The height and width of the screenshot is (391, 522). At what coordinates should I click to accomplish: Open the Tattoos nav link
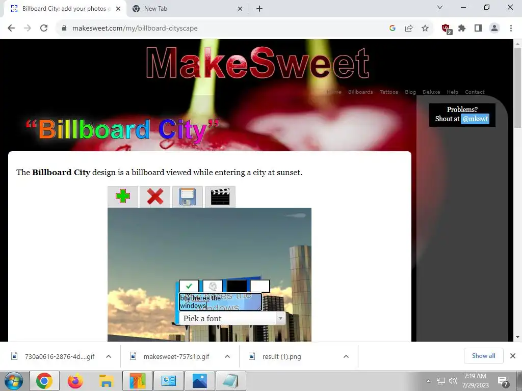[389, 92]
